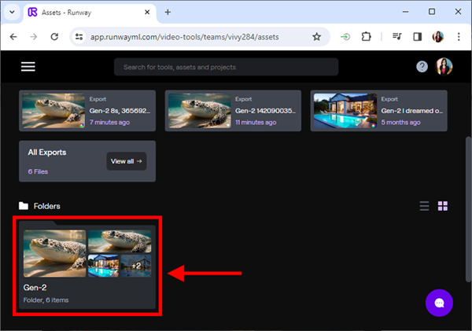Click the 6 Files text under All Exports
The height and width of the screenshot is (331, 472).
point(38,171)
